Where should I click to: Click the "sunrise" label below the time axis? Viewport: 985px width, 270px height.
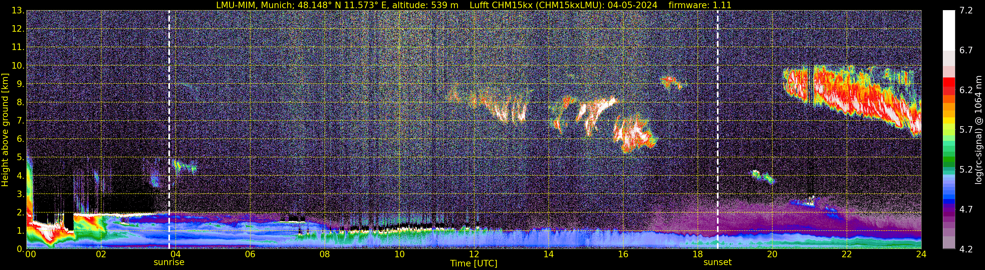coord(169,262)
